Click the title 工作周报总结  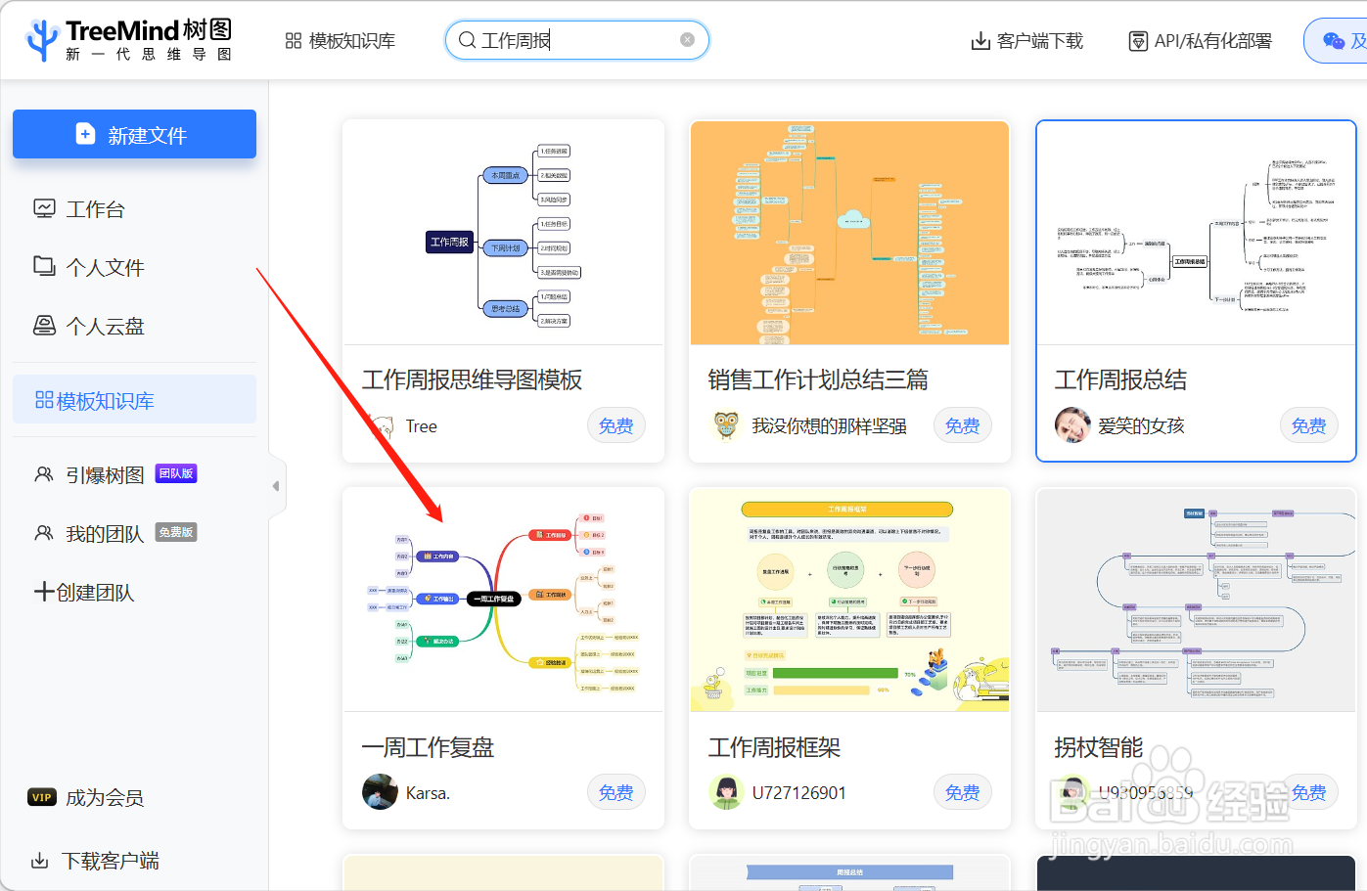click(1120, 379)
